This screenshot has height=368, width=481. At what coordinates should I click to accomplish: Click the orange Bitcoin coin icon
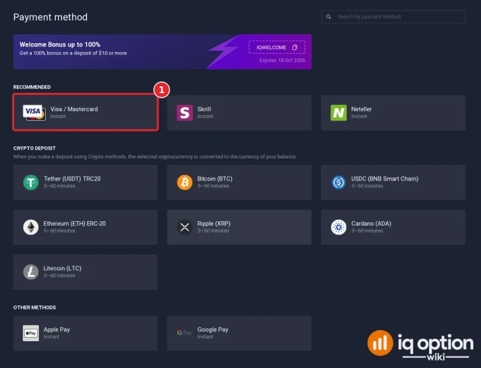point(185,182)
